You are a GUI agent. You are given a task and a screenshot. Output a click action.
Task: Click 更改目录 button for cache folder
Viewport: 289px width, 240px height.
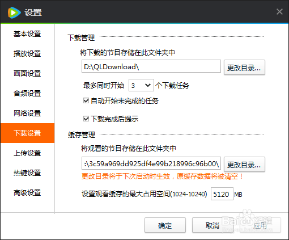click(244, 165)
